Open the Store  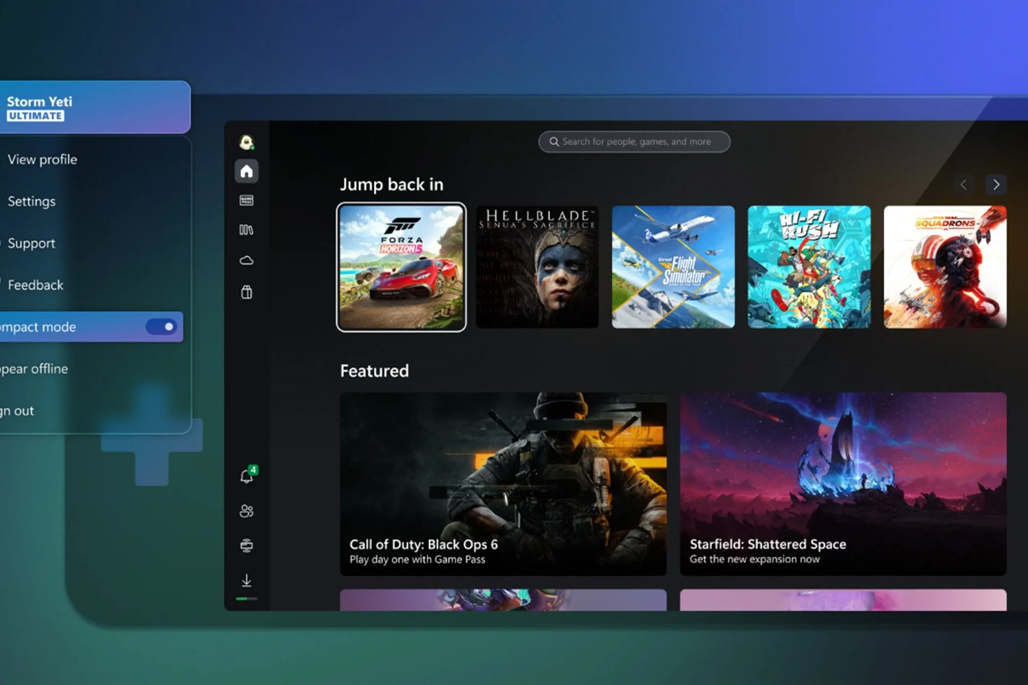pos(246,292)
